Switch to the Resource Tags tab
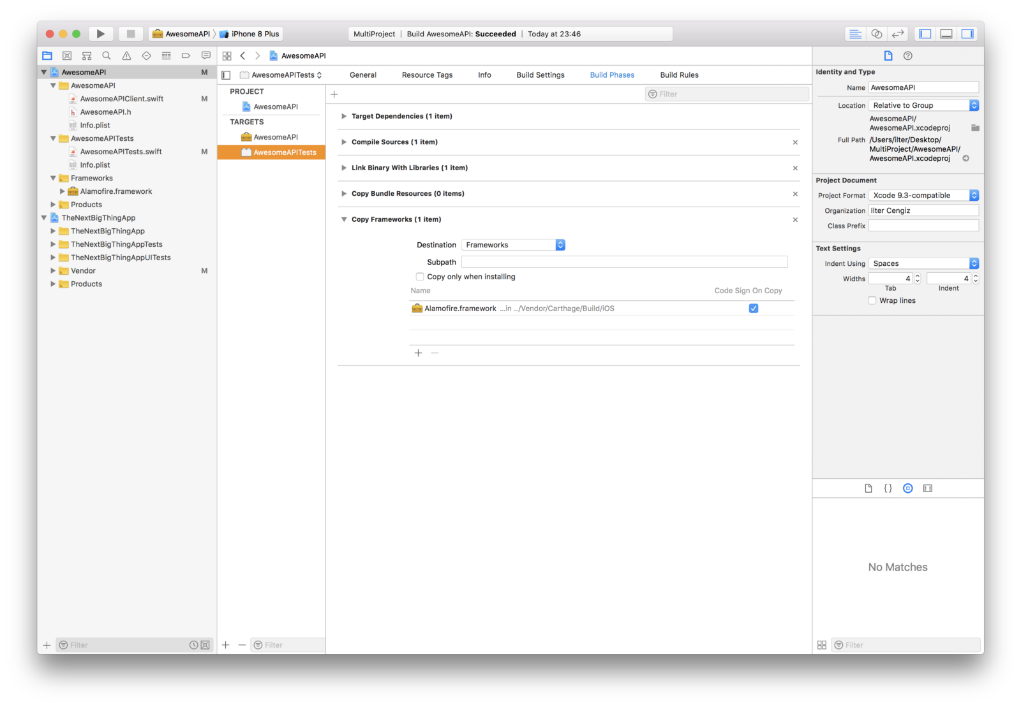The width and height of the screenshot is (1021, 707). click(x=428, y=75)
